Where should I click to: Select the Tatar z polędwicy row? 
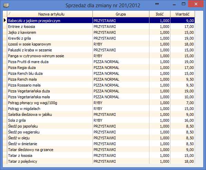pyautogui.click(x=101, y=161)
